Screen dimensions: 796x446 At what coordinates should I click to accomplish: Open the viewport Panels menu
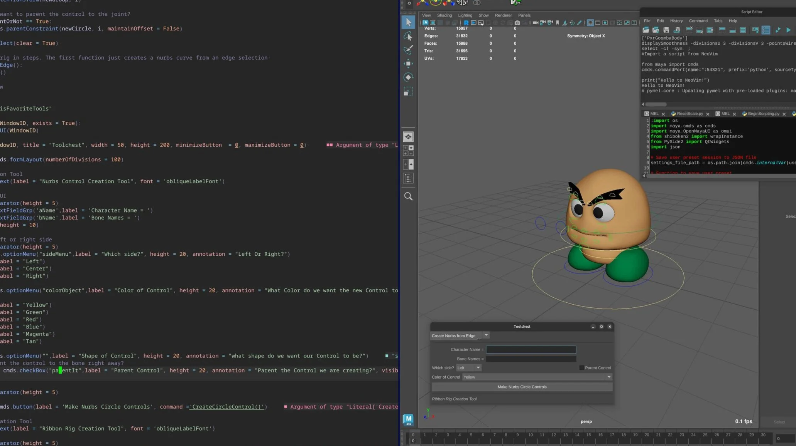[x=524, y=15]
